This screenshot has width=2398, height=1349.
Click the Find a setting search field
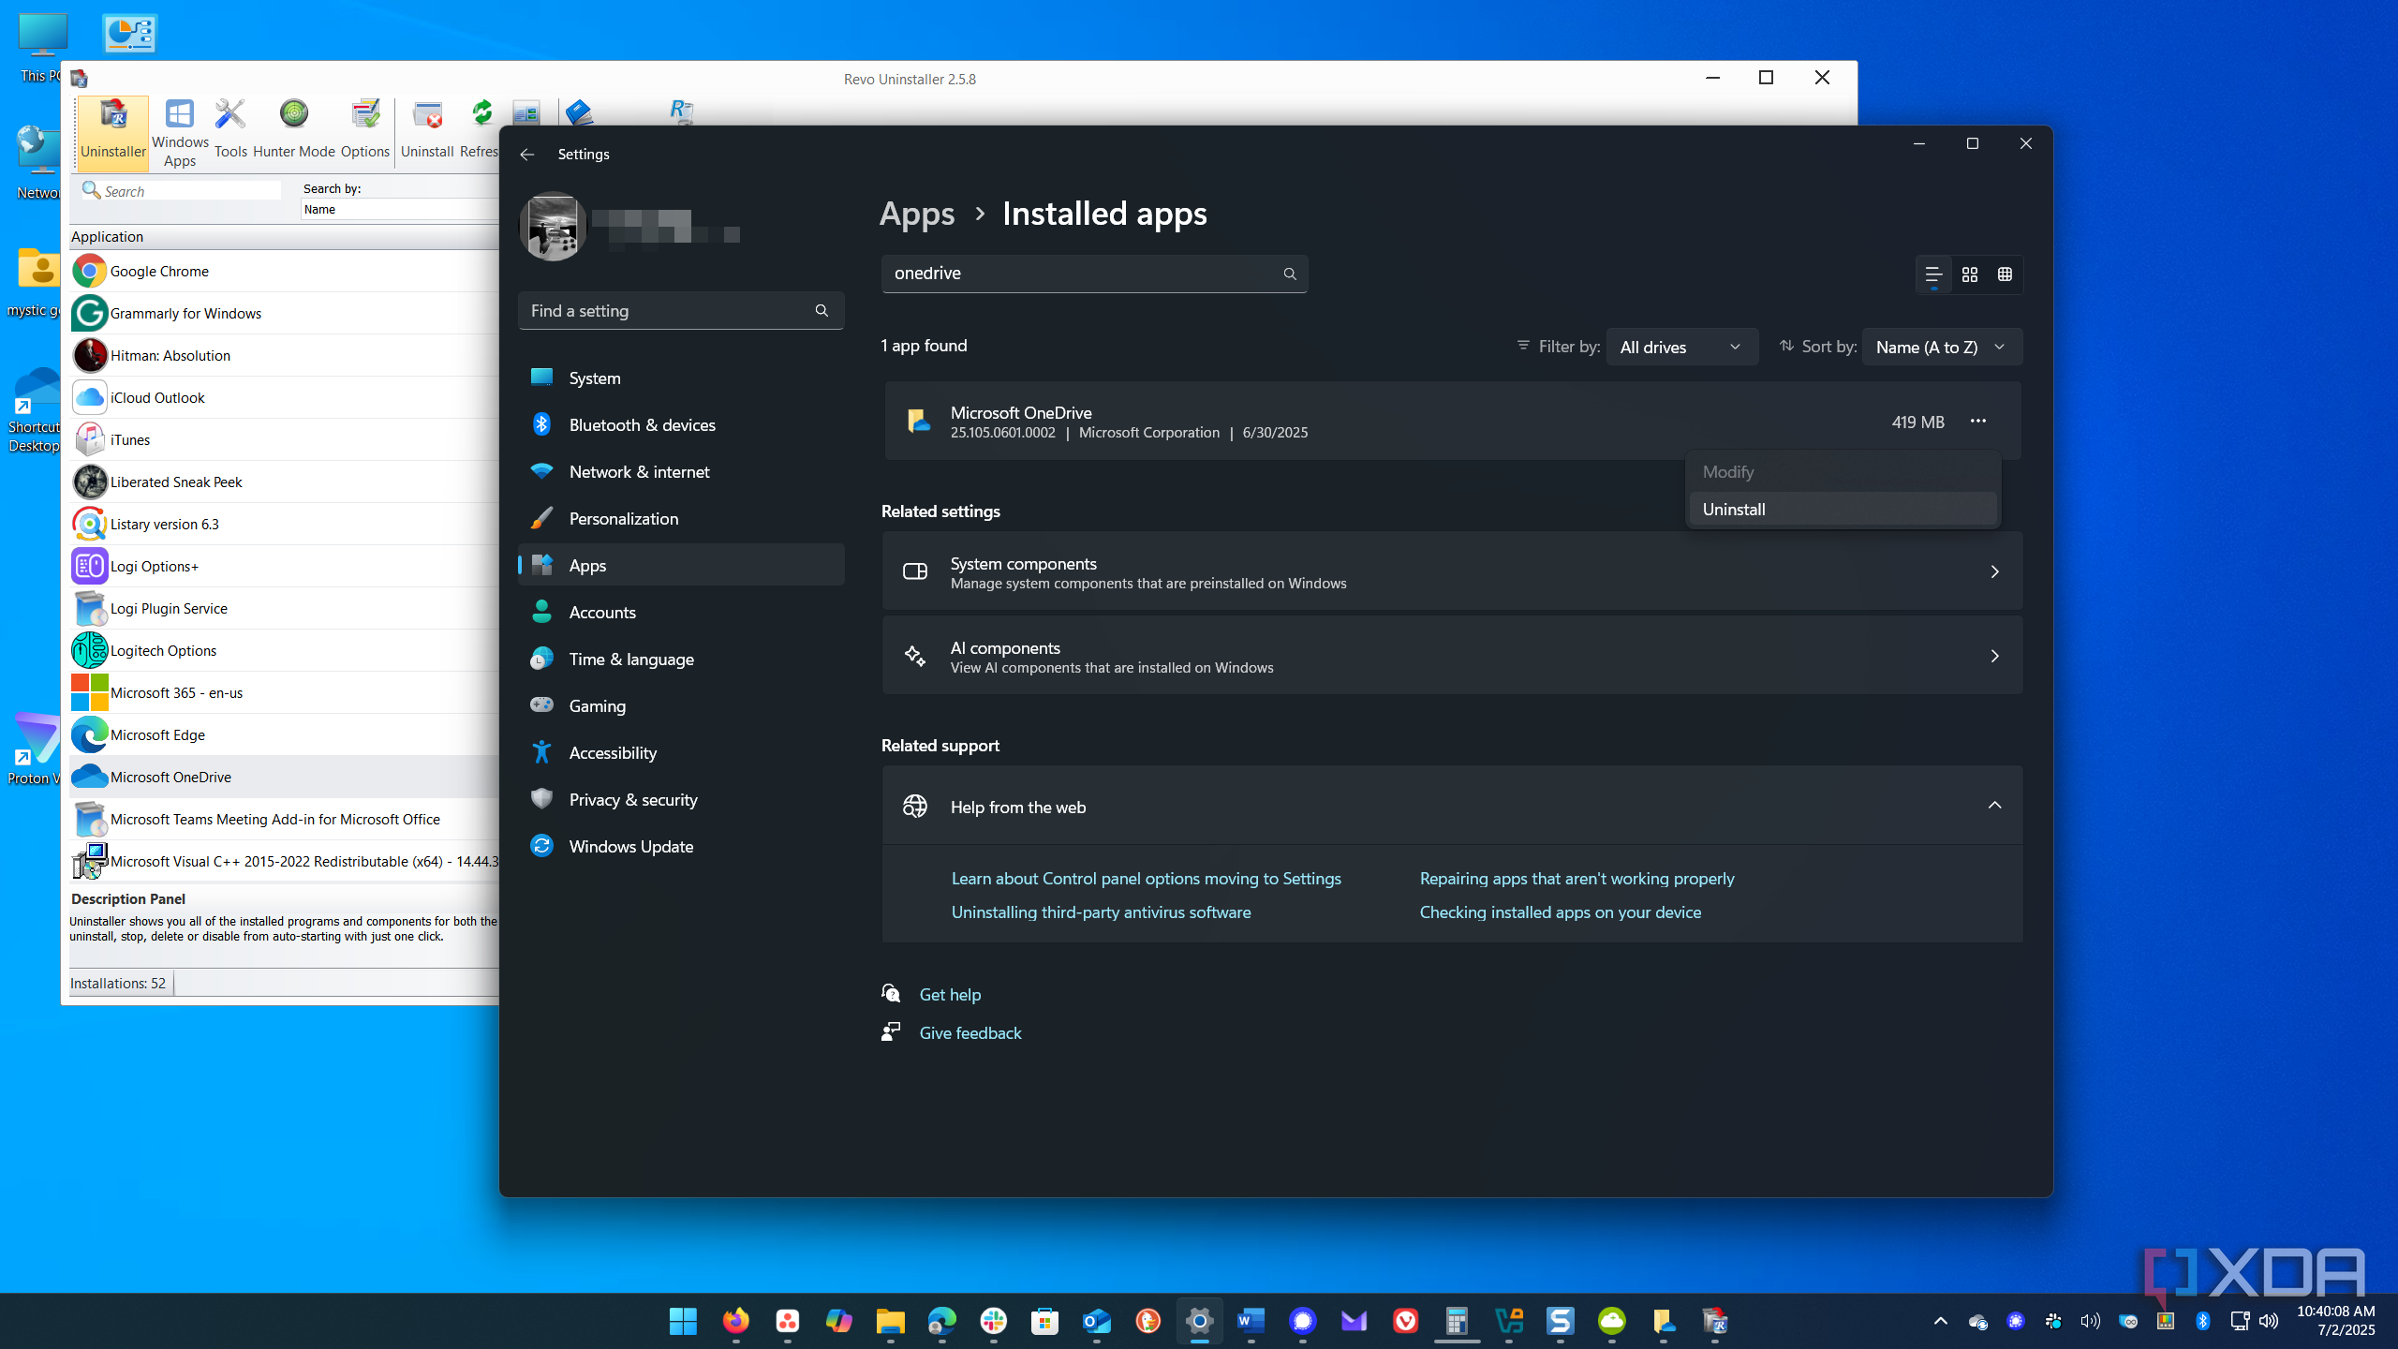click(681, 310)
